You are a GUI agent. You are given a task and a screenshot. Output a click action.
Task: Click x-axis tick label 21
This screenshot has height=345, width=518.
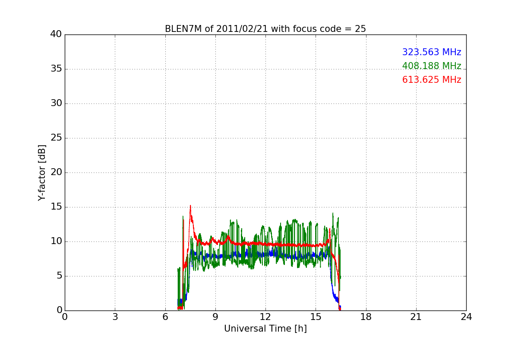[416, 317]
